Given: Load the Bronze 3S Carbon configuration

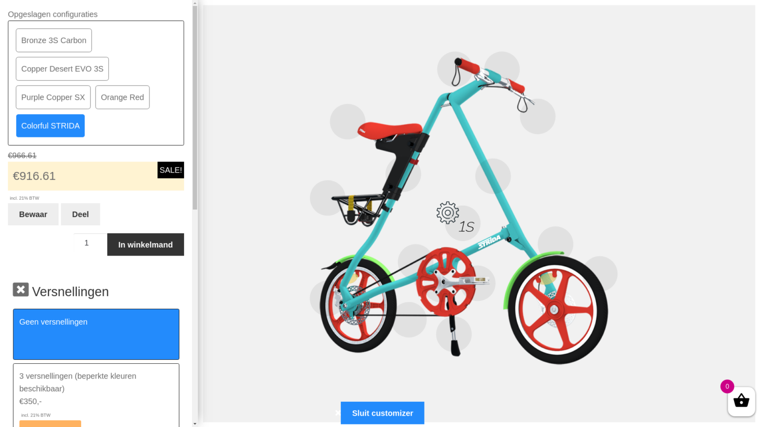Looking at the screenshot, I should click(54, 41).
